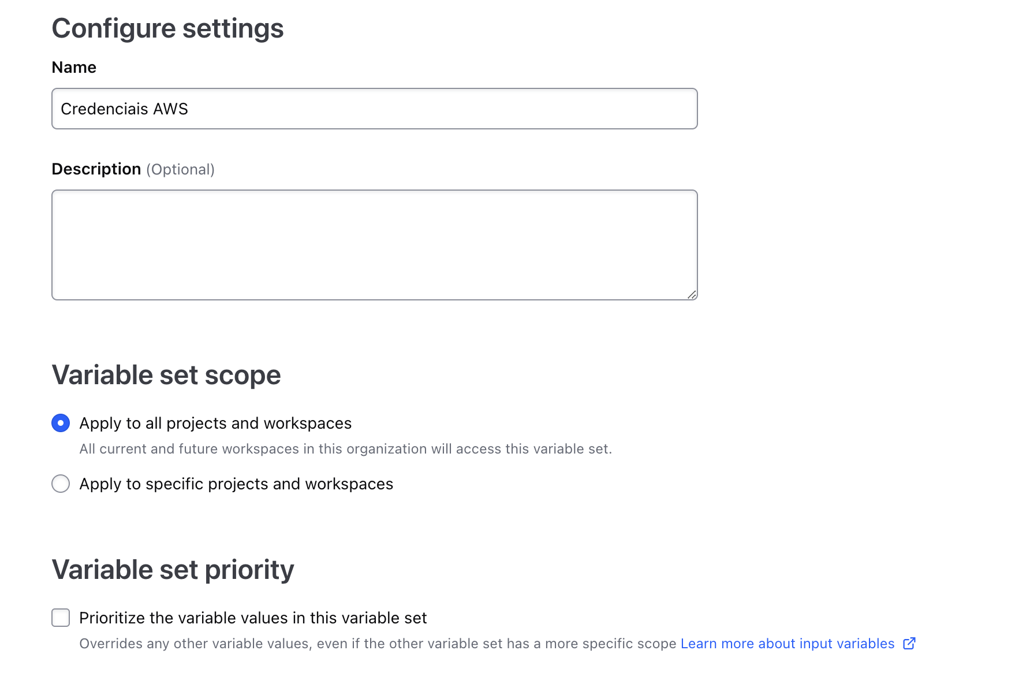Click the Description box resize handle
The width and height of the screenshot is (1030, 691).
click(692, 295)
